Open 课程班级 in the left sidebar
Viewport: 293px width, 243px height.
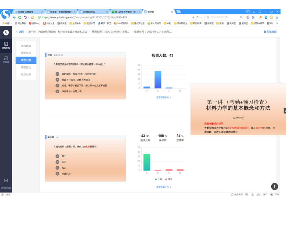6,45
